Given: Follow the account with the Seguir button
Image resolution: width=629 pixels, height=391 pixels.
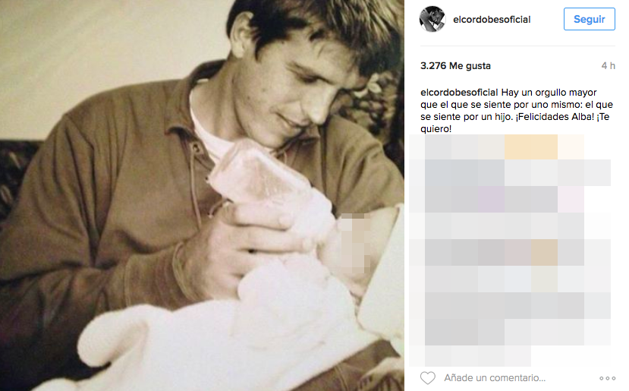Looking at the screenshot, I should point(589,19).
